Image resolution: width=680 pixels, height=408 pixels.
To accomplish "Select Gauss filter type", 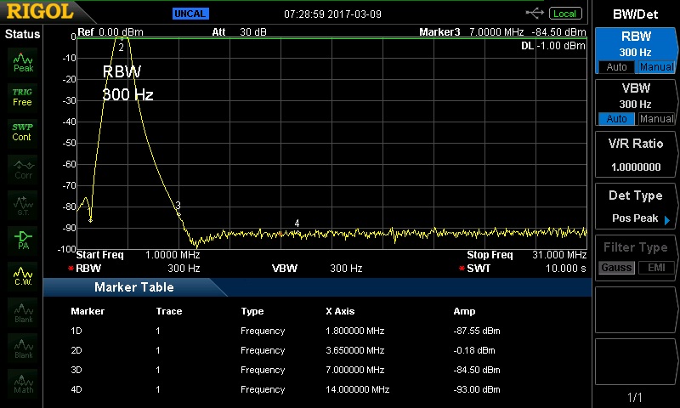I will pyautogui.click(x=616, y=268).
